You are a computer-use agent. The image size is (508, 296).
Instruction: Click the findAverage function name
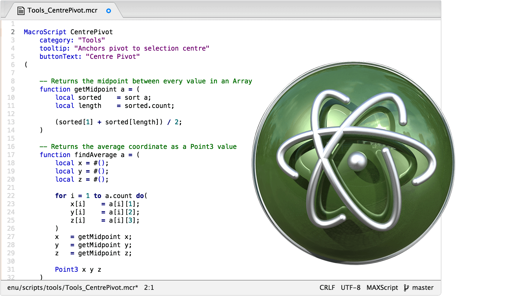tap(95, 155)
